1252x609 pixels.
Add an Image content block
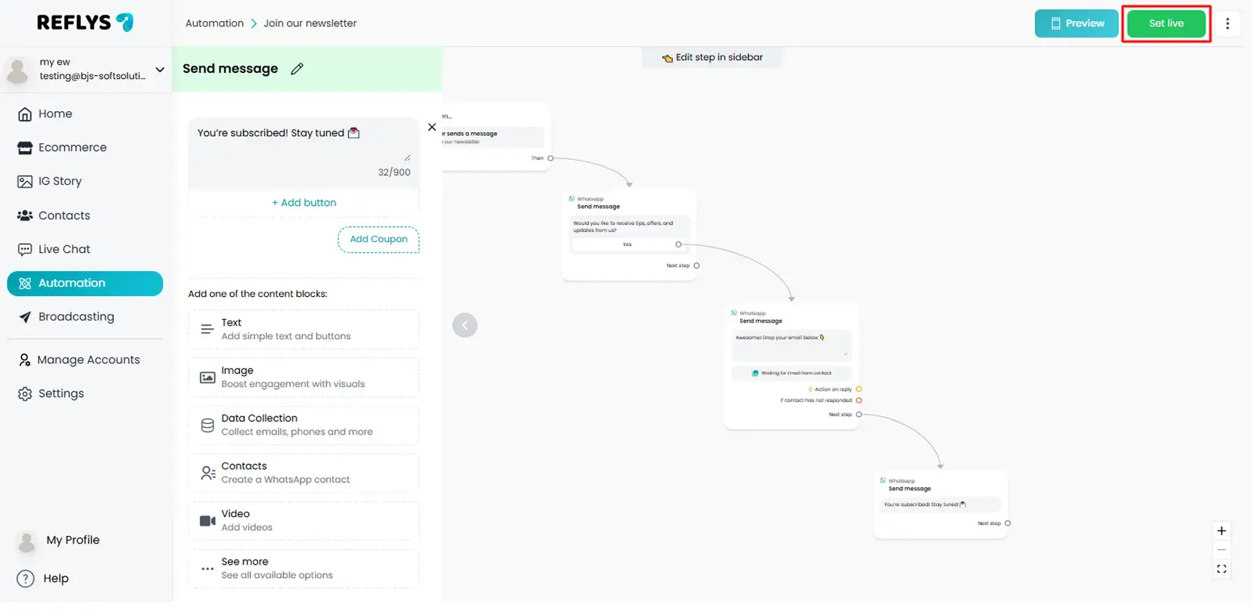pyautogui.click(x=303, y=377)
